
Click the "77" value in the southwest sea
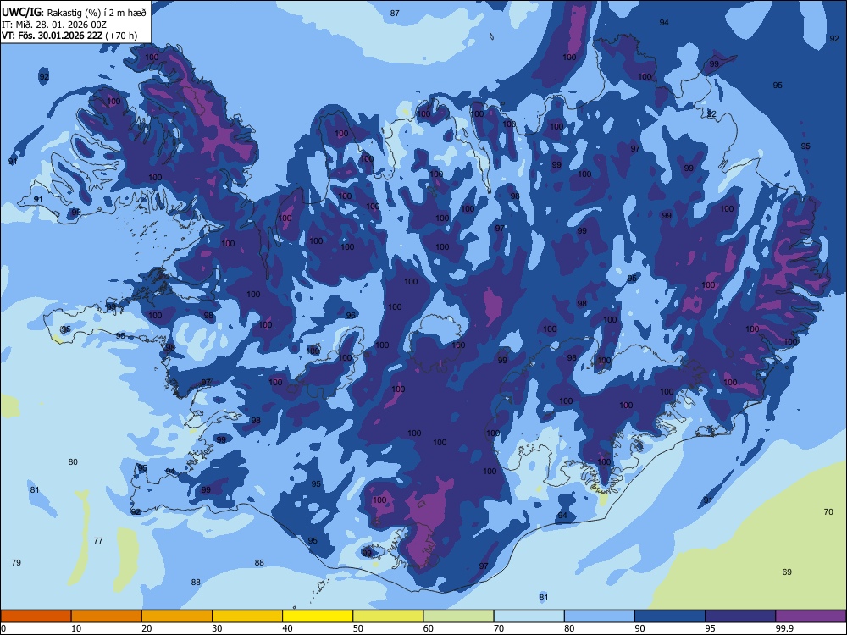(98, 540)
